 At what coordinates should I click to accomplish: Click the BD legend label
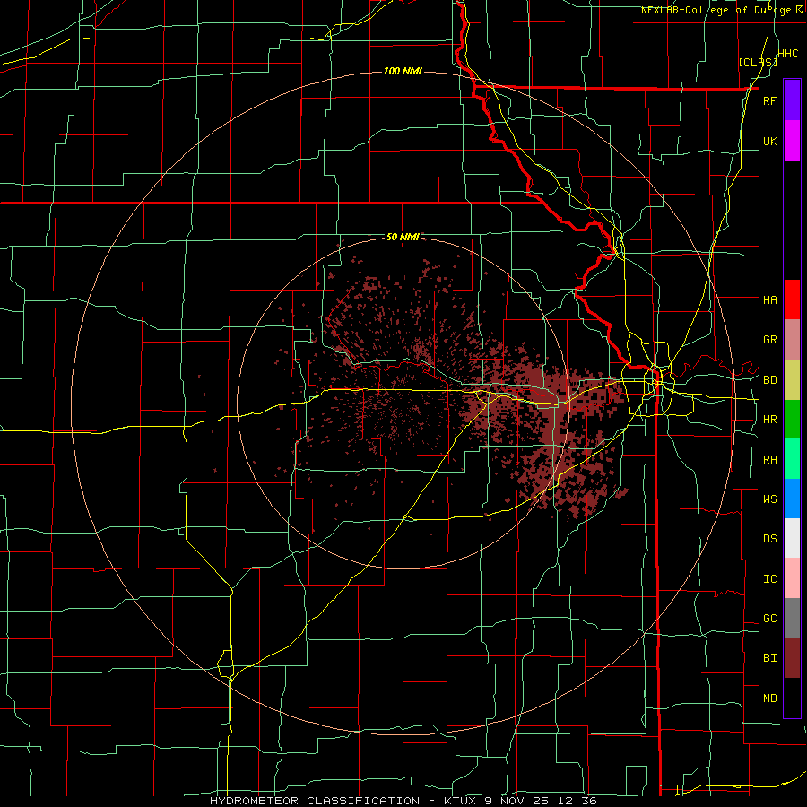point(769,380)
